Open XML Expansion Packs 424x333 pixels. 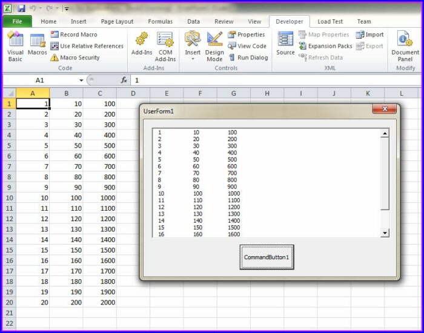(x=325, y=46)
